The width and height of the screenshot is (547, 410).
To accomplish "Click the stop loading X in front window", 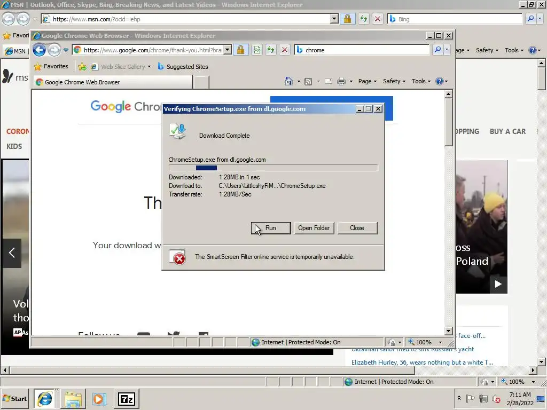I will coord(285,50).
